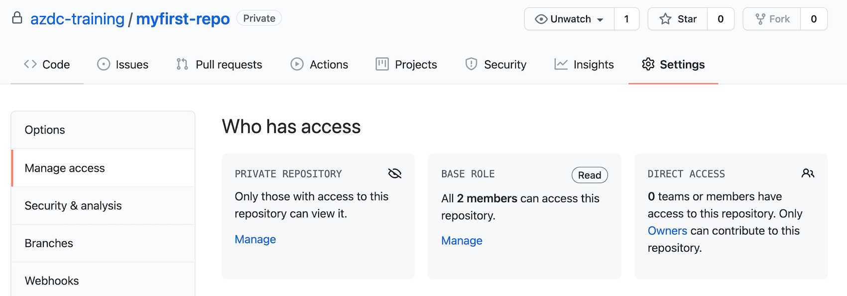Click Manage under Private Repository
The width and height of the screenshot is (847, 296).
click(255, 239)
